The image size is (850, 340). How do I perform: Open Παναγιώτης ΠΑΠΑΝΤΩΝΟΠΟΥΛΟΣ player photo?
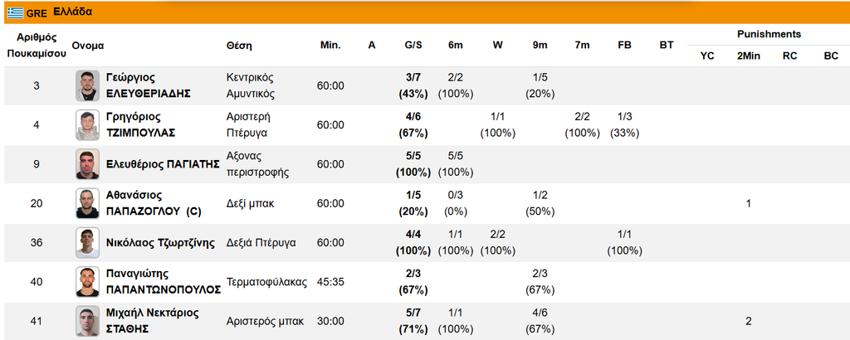[87, 281]
